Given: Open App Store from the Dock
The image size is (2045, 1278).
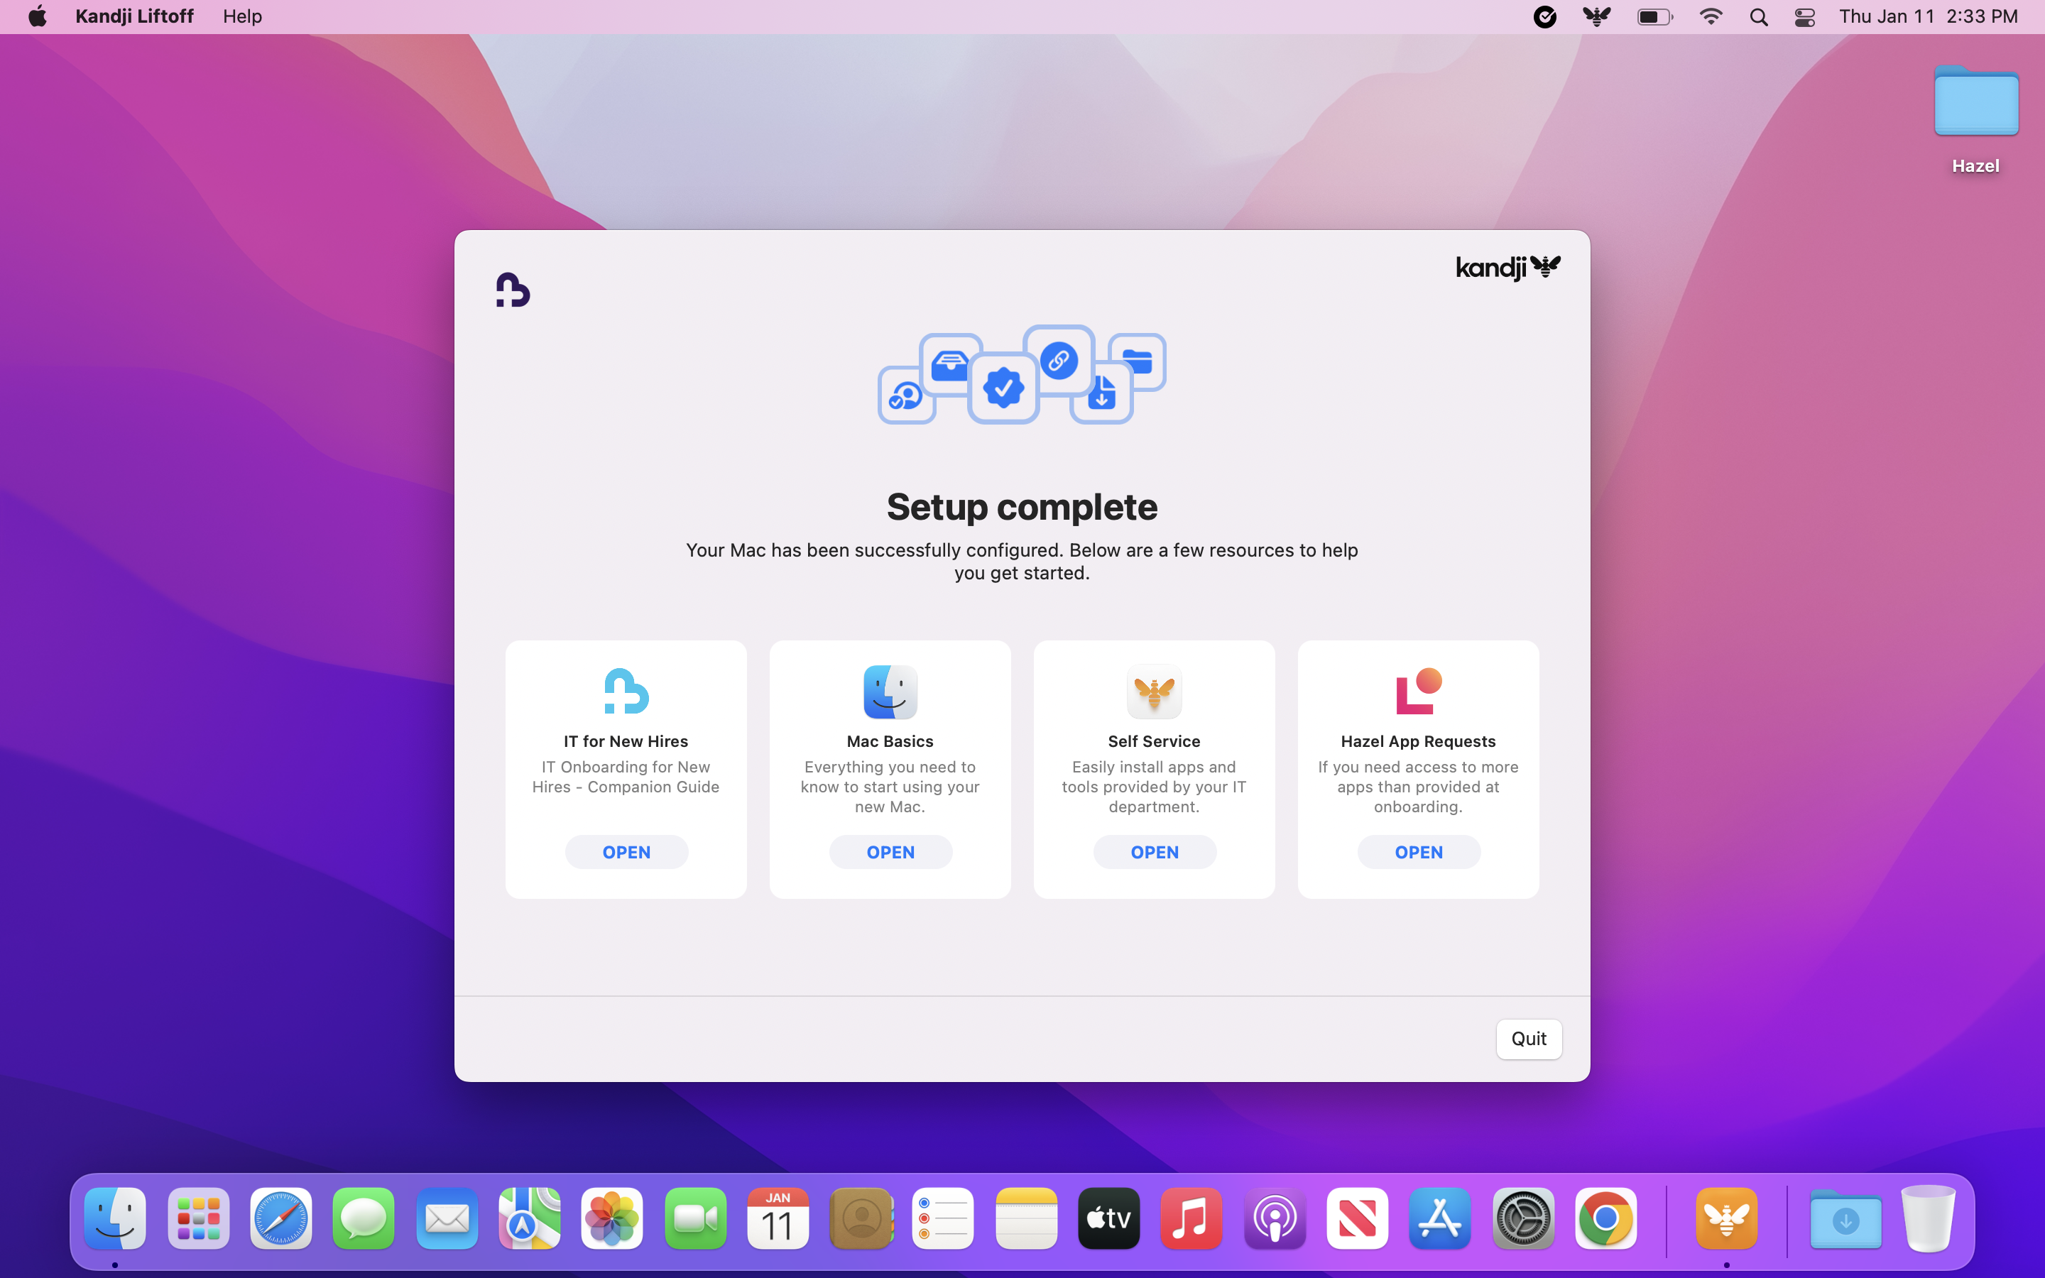Looking at the screenshot, I should (1440, 1219).
